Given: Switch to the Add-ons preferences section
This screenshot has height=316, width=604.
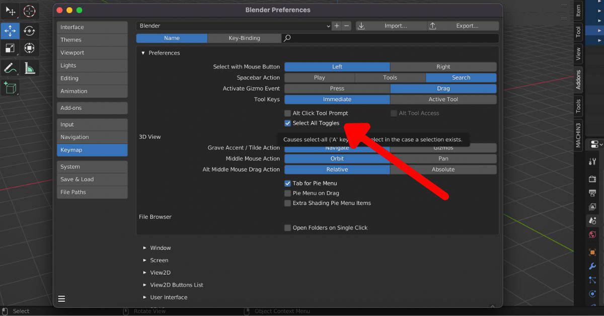Looking at the screenshot, I should click(92, 108).
